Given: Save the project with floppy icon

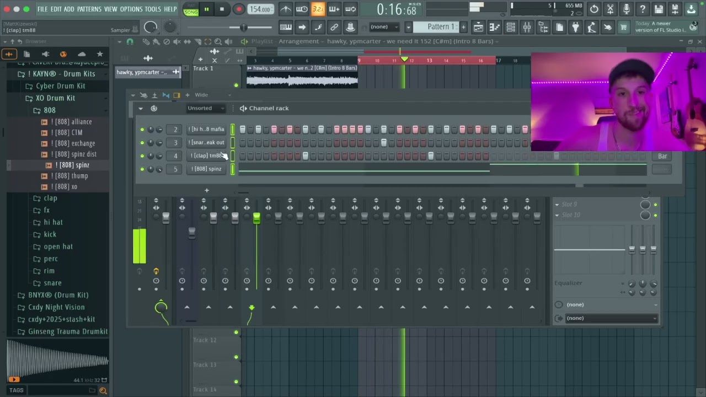Looking at the screenshot, I should pos(659,9).
